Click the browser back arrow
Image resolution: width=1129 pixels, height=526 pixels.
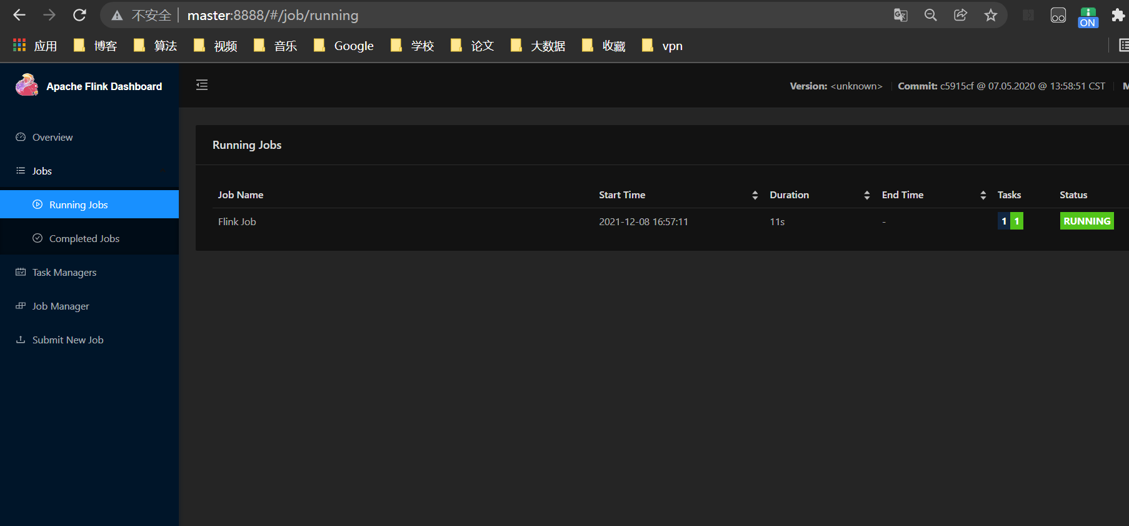[19, 15]
